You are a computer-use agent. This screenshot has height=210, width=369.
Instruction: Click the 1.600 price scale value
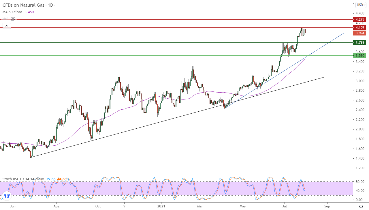(x=360, y=149)
